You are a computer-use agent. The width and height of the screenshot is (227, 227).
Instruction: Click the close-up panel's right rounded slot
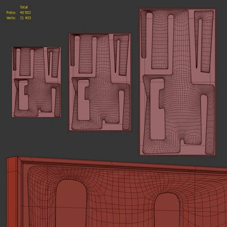[167, 210]
